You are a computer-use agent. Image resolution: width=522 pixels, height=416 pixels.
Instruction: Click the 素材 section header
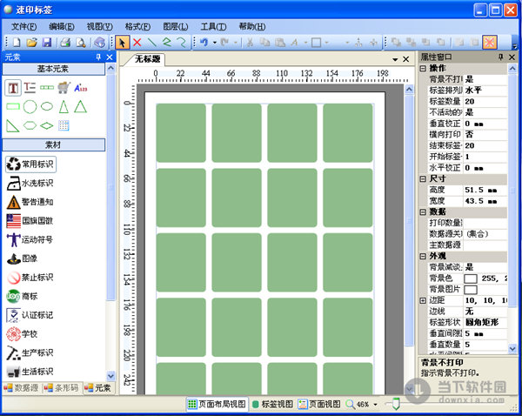pyautogui.click(x=53, y=144)
